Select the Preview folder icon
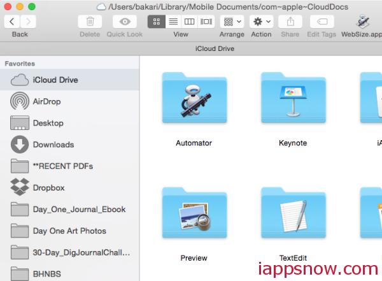 pyautogui.click(x=194, y=212)
